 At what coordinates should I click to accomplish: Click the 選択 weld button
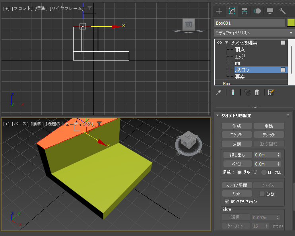235,217
